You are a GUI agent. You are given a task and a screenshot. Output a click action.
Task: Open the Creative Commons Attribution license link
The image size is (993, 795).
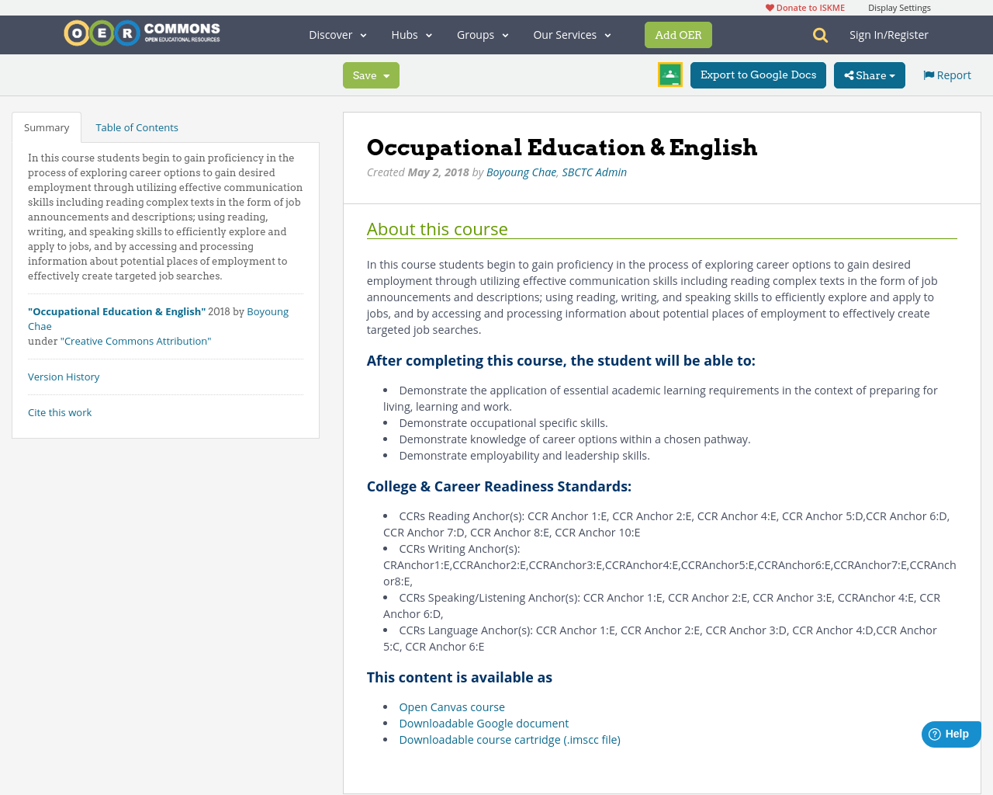click(136, 340)
